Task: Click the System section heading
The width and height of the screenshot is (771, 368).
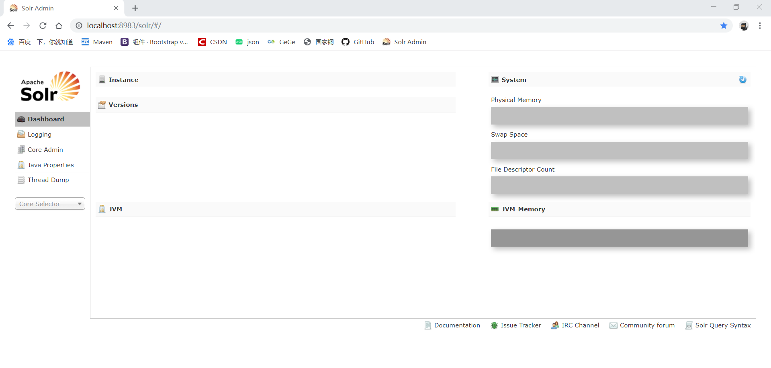Action: pos(514,80)
